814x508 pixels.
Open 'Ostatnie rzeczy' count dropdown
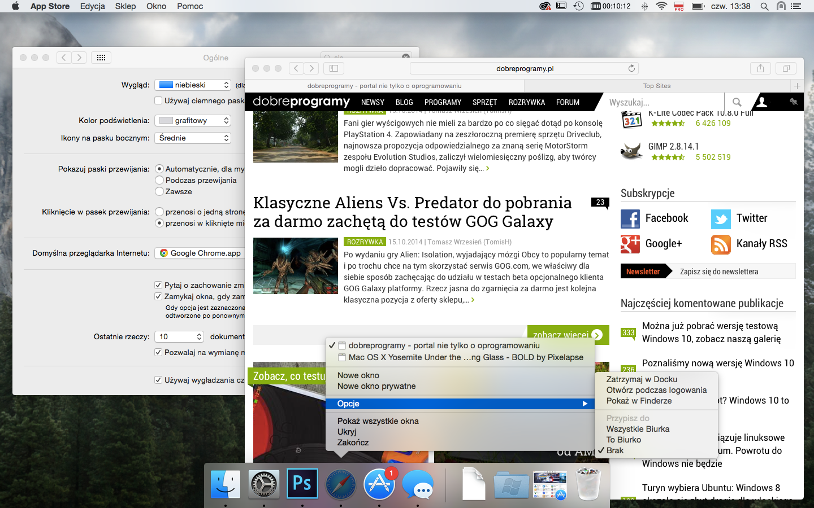tap(179, 336)
